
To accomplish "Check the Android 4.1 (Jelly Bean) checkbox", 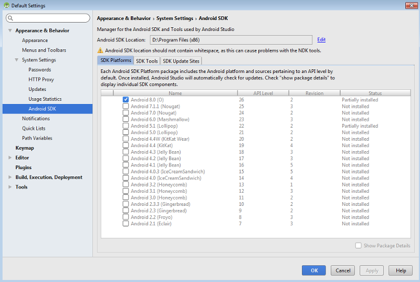I will (x=125, y=165).
